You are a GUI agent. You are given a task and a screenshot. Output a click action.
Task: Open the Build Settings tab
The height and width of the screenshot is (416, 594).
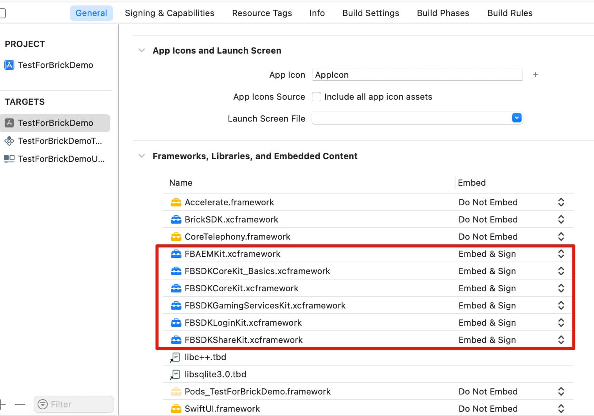[371, 13]
